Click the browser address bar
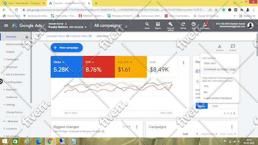258x145 pixels. 115,10
